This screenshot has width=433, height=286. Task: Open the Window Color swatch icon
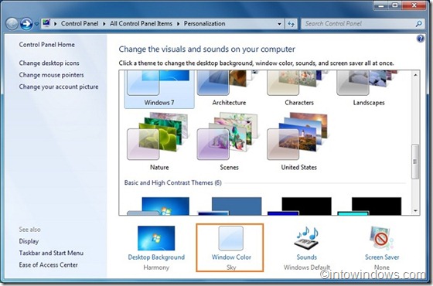tap(231, 238)
